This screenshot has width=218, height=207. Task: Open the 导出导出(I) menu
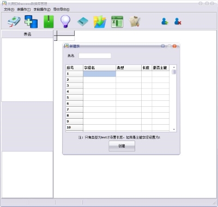[61, 9]
